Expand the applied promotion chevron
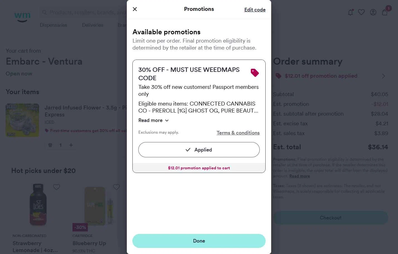 [x=384, y=76]
